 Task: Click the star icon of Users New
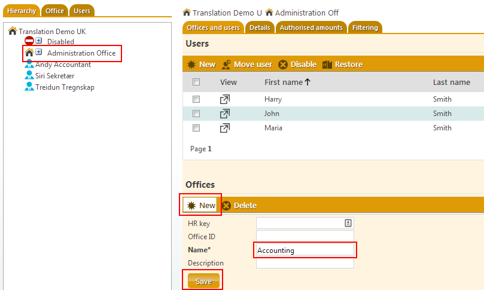click(x=191, y=64)
